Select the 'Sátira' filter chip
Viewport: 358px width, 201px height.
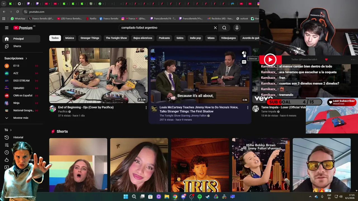[180, 38]
